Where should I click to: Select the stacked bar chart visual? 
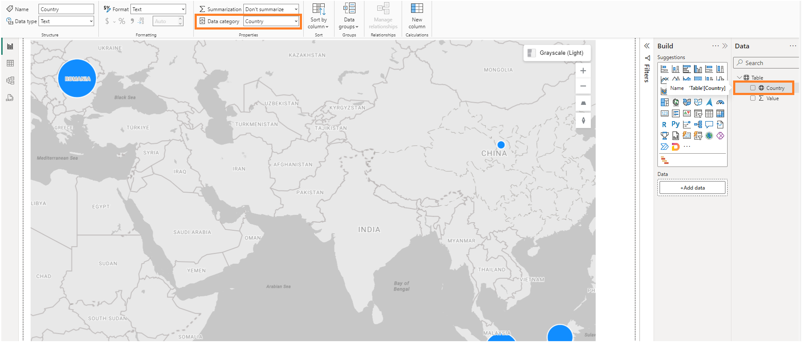(x=664, y=69)
